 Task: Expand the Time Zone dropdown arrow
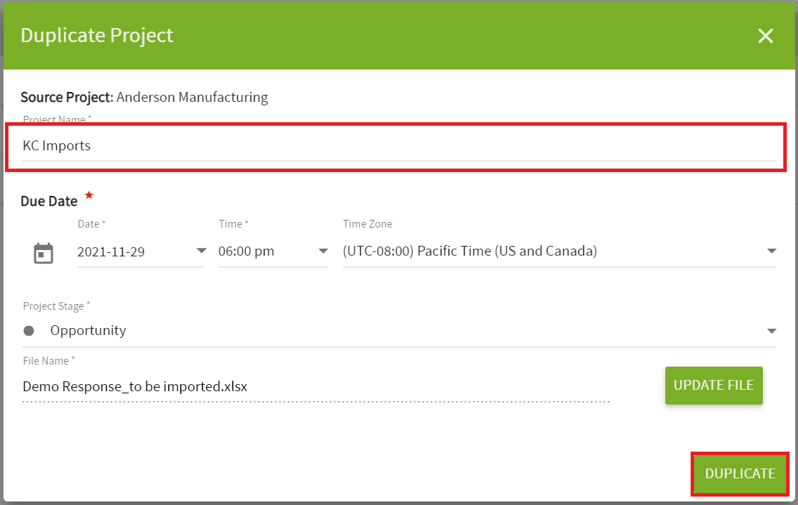(x=771, y=251)
